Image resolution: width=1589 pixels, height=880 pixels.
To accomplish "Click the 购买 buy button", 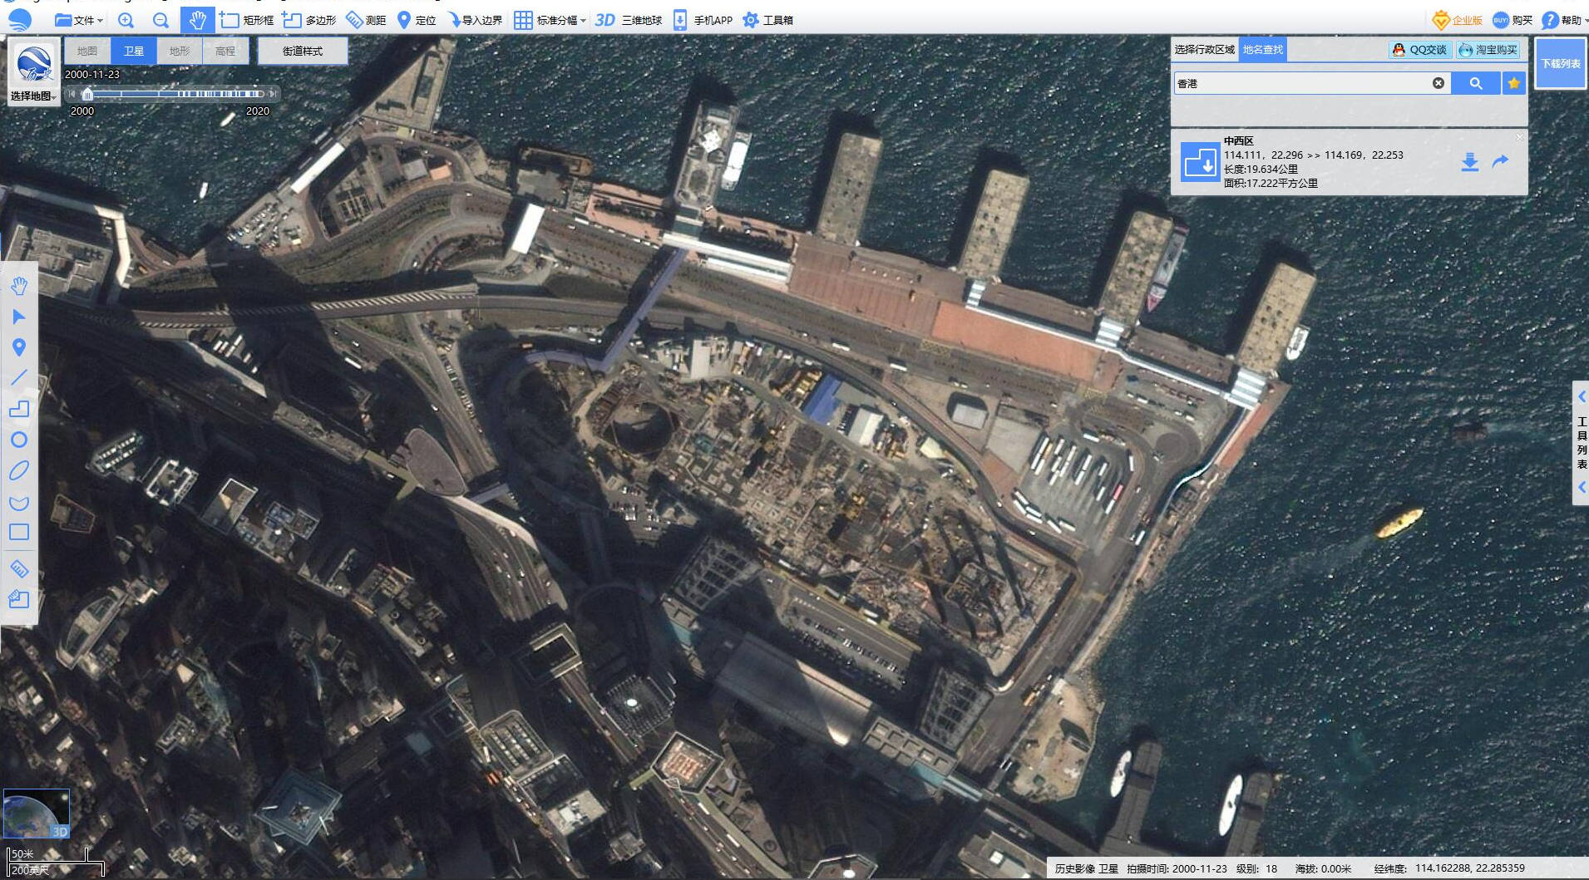I will click(x=1512, y=20).
